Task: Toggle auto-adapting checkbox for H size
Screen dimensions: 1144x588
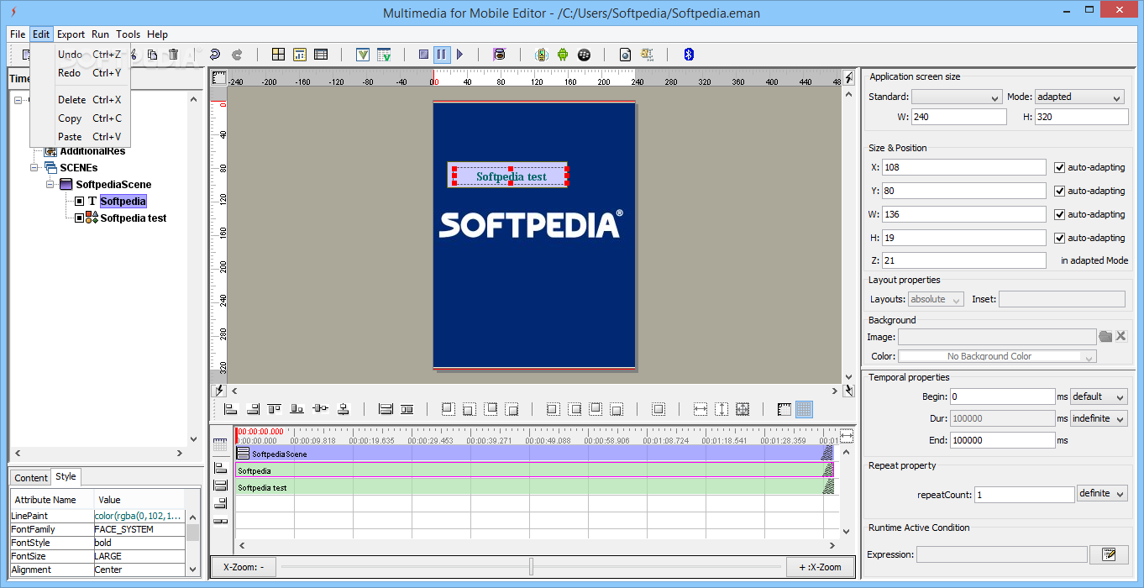Action: (1059, 238)
